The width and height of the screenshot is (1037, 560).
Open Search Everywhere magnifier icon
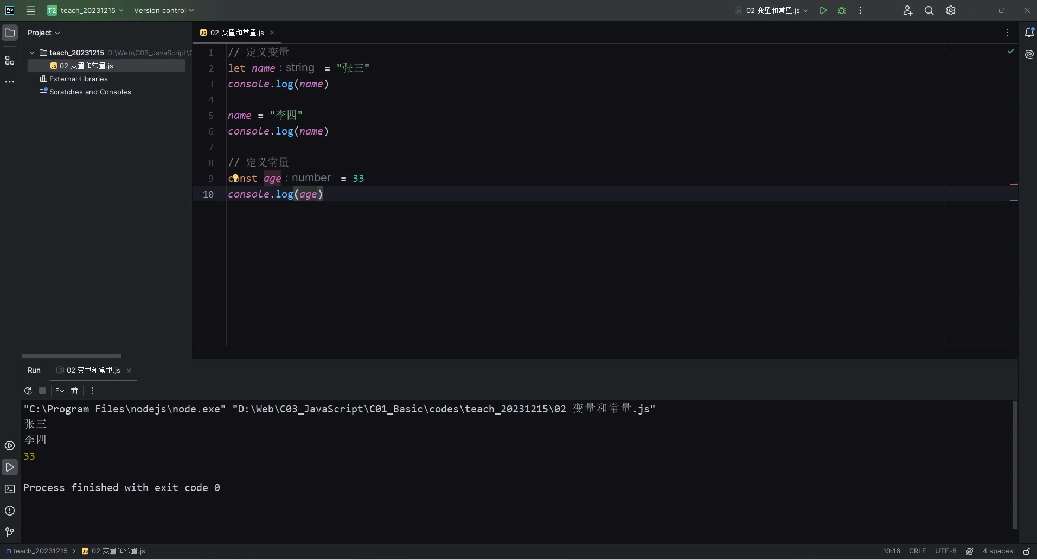point(928,10)
